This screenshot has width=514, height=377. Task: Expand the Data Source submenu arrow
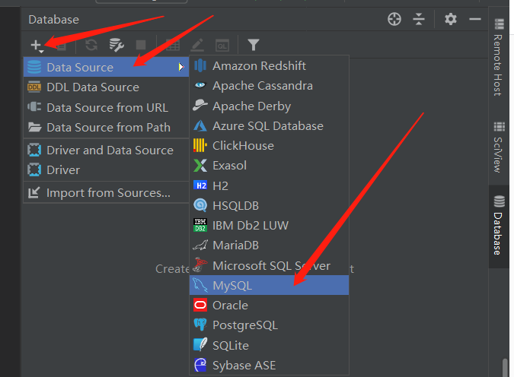click(x=181, y=67)
